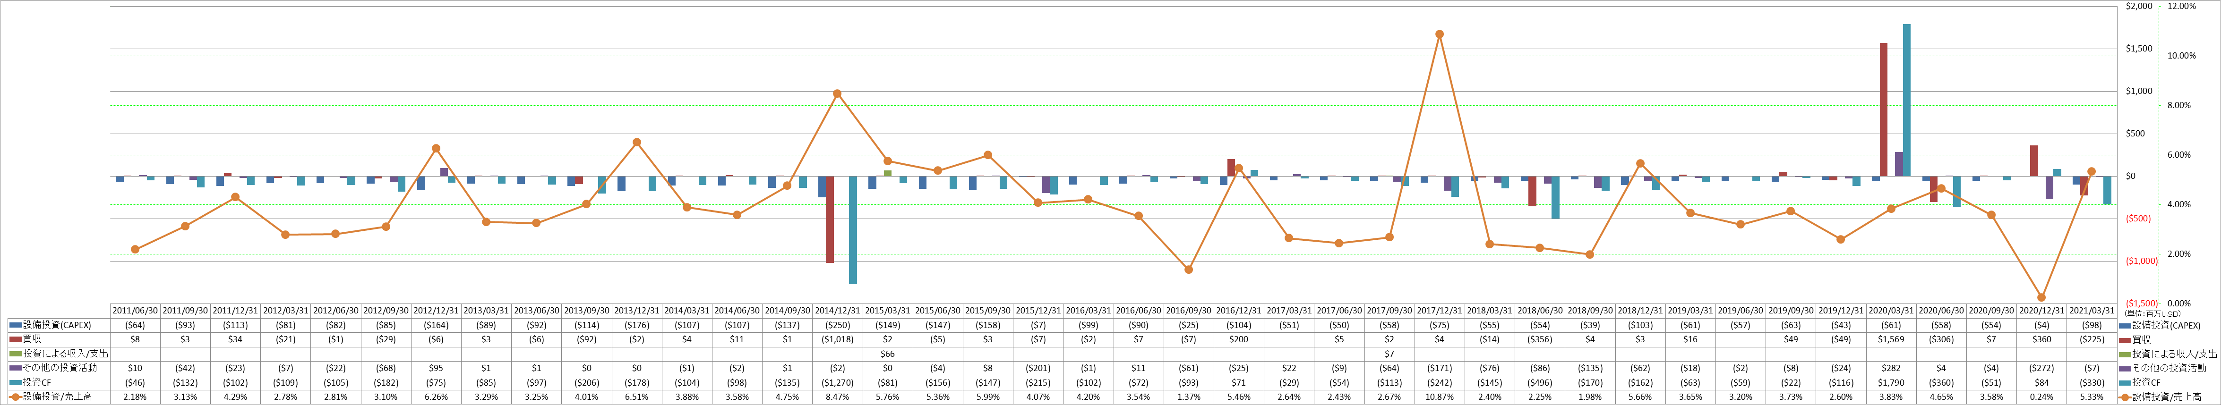Click the ($356) acquisition cell

coord(1539,339)
